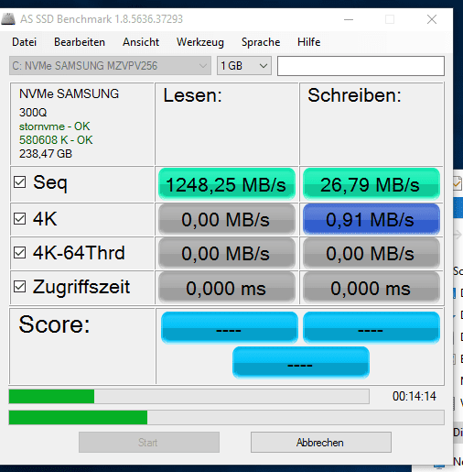This screenshot has width=463, height=472.
Task: Click the 238,47 GB capacity text
Action: [46, 154]
